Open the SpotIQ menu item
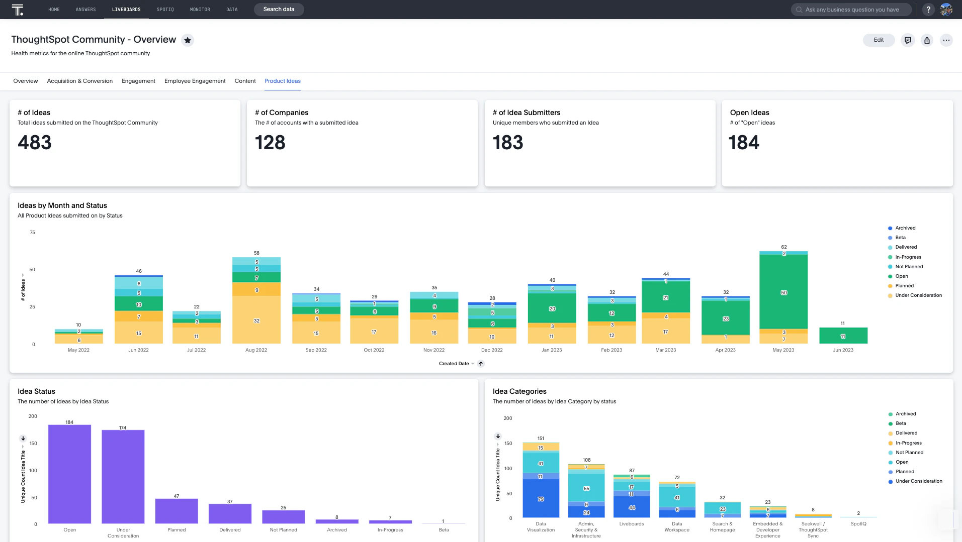This screenshot has height=542, width=962. tap(165, 10)
